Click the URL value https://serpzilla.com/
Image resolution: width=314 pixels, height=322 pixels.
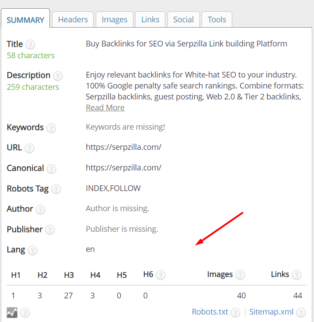(124, 147)
